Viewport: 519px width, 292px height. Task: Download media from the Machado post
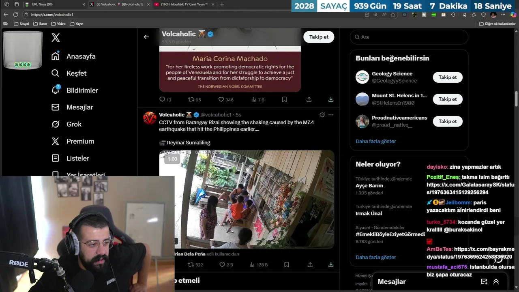click(x=331, y=99)
